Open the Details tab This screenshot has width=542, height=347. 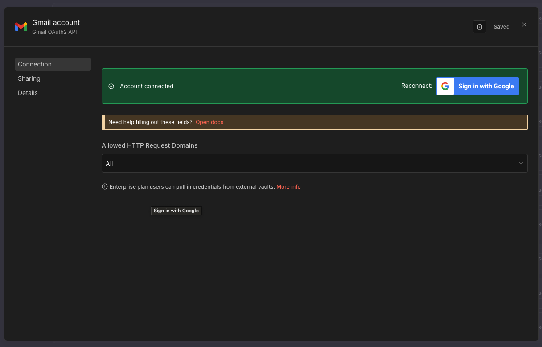point(28,93)
